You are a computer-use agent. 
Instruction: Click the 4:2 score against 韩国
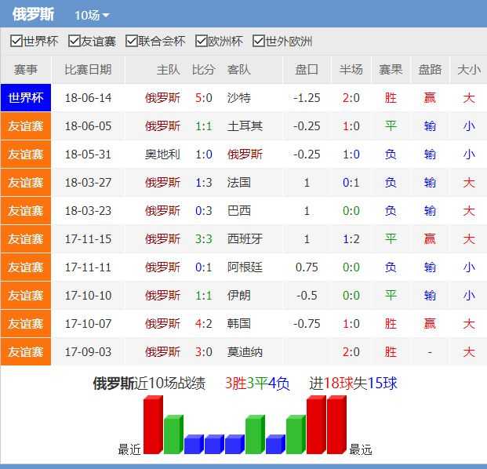[x=204, y=324]
